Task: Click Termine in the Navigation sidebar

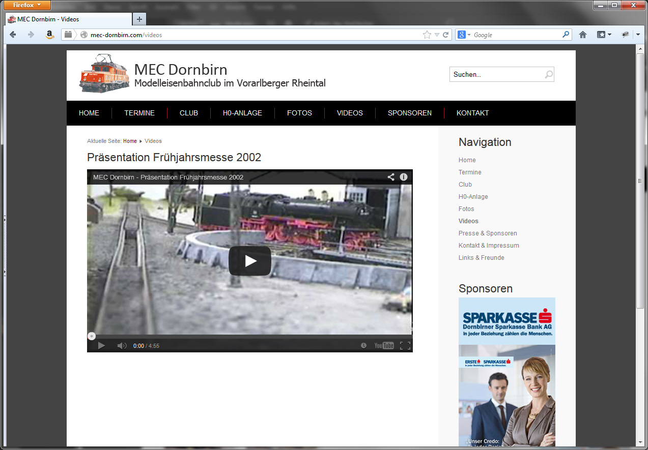Action: [x=470, y=172]
